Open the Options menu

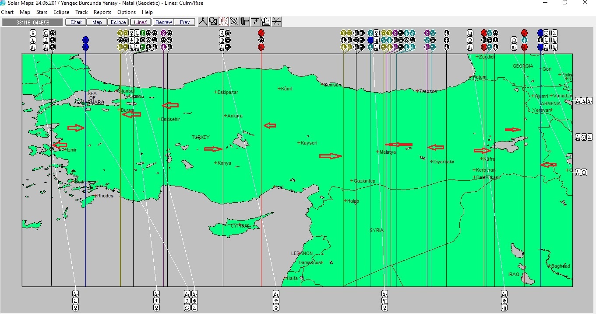126,12
